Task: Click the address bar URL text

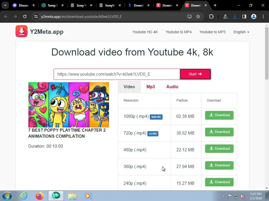Action: pos(81,16)
